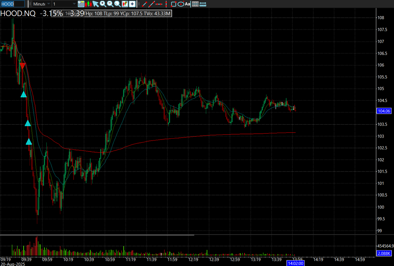Select the horizontal line drawing tool
Viewport: 394px width, 266px height.
(x=159, y=4)
